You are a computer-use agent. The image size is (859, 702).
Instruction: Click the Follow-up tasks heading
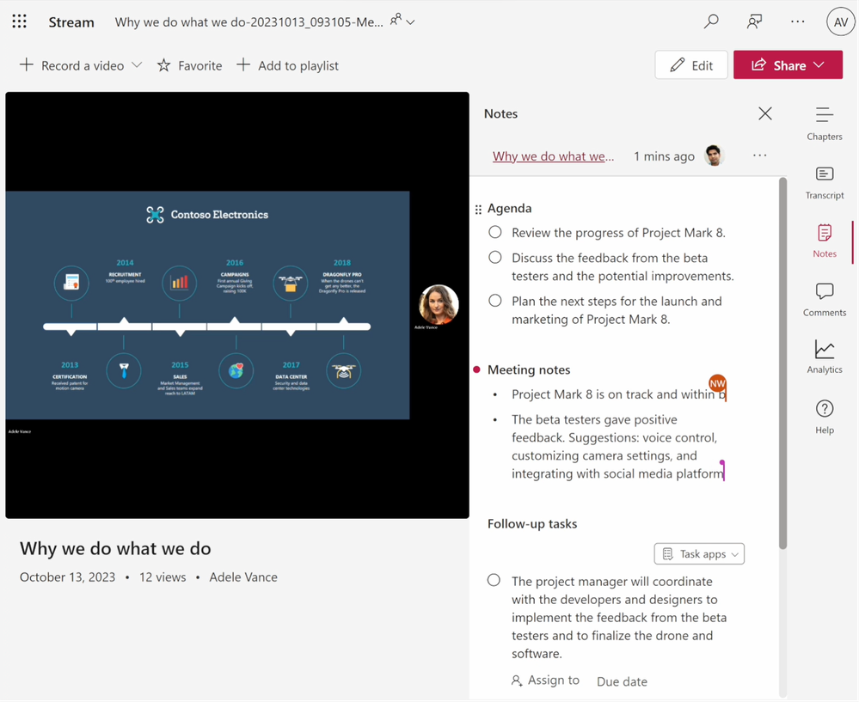tap(532, 524)
